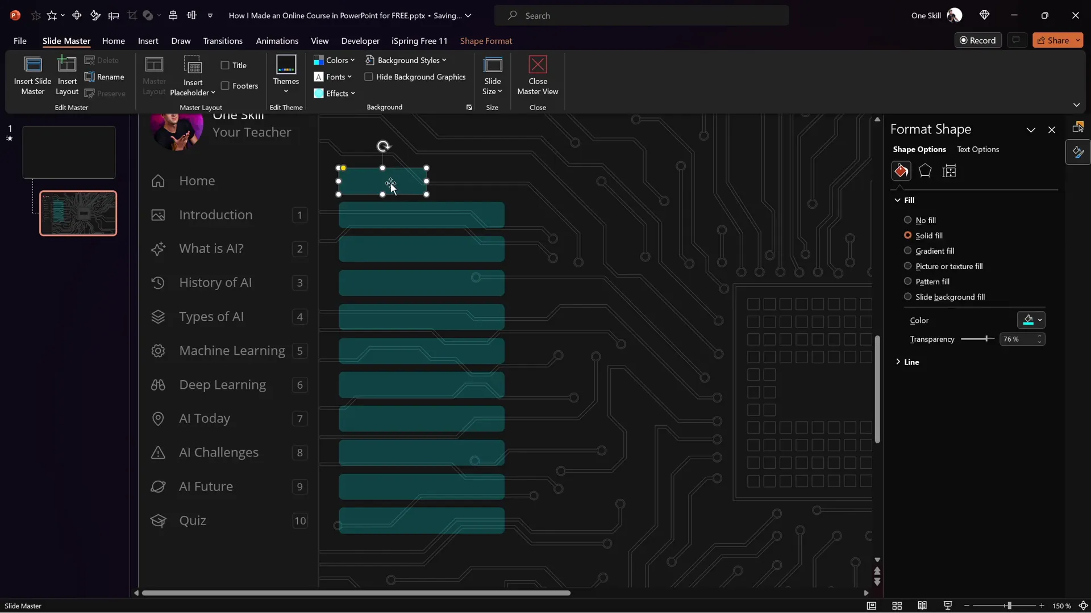
Task: Open Size & Properties icon
Action: [949, 171]
